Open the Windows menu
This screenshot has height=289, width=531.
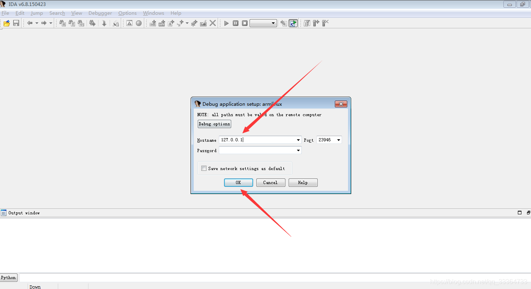(x=153, y=13)
